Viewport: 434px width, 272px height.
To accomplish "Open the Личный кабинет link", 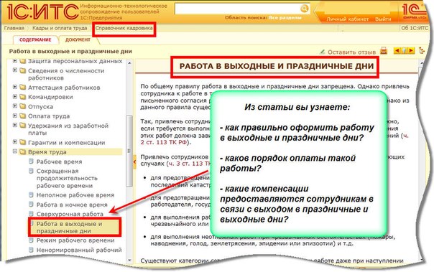I will pyautogui.click(x=348, y=19).
